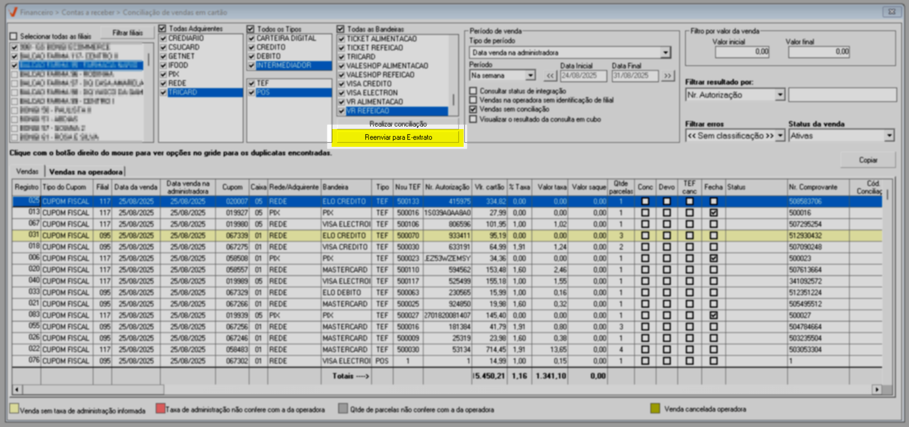Click the app logo in title bar

13,12
